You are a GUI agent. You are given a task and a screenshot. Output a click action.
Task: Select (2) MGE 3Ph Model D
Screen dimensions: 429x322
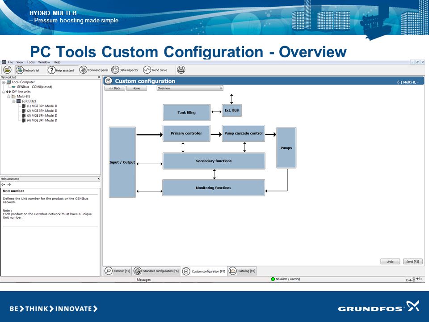click(x=42, y=111)
